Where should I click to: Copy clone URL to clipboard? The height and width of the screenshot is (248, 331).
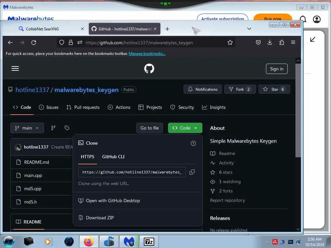click(x=192, y=172)
